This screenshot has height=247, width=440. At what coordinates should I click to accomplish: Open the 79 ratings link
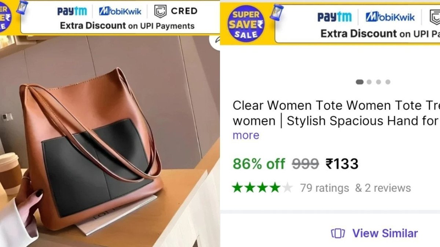pos(324,188)
